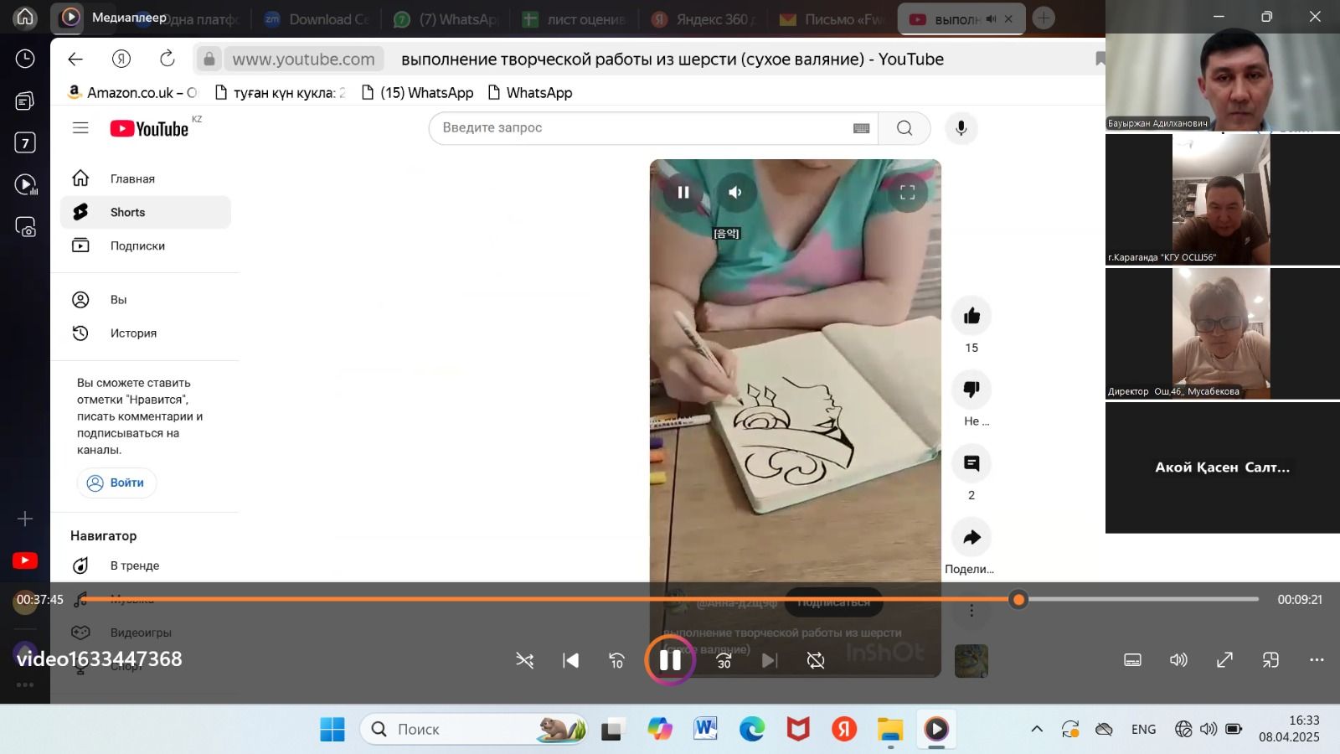Toggle shuffle in media player
The image size is (1340, 754).
pyautogui.click(x=525, y=660)
